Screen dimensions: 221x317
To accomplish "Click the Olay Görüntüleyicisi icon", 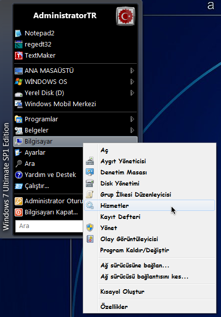I will [x=90, y=239].
